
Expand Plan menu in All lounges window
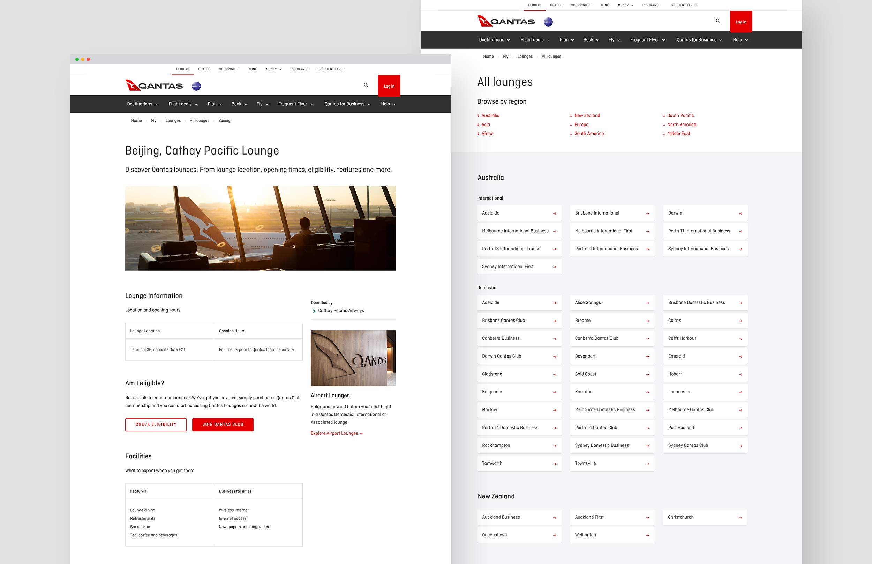566,40
